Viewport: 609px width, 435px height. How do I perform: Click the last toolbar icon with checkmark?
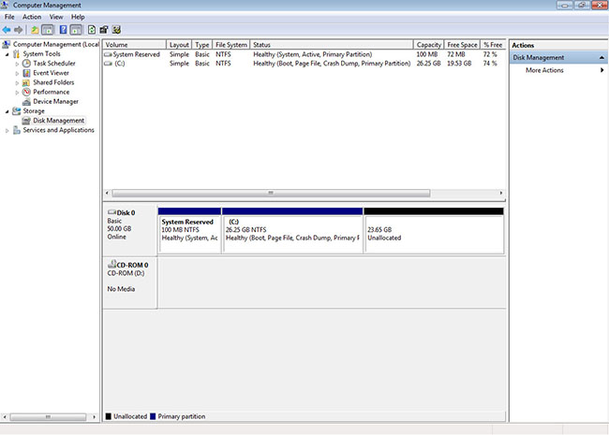click(116, 30)
